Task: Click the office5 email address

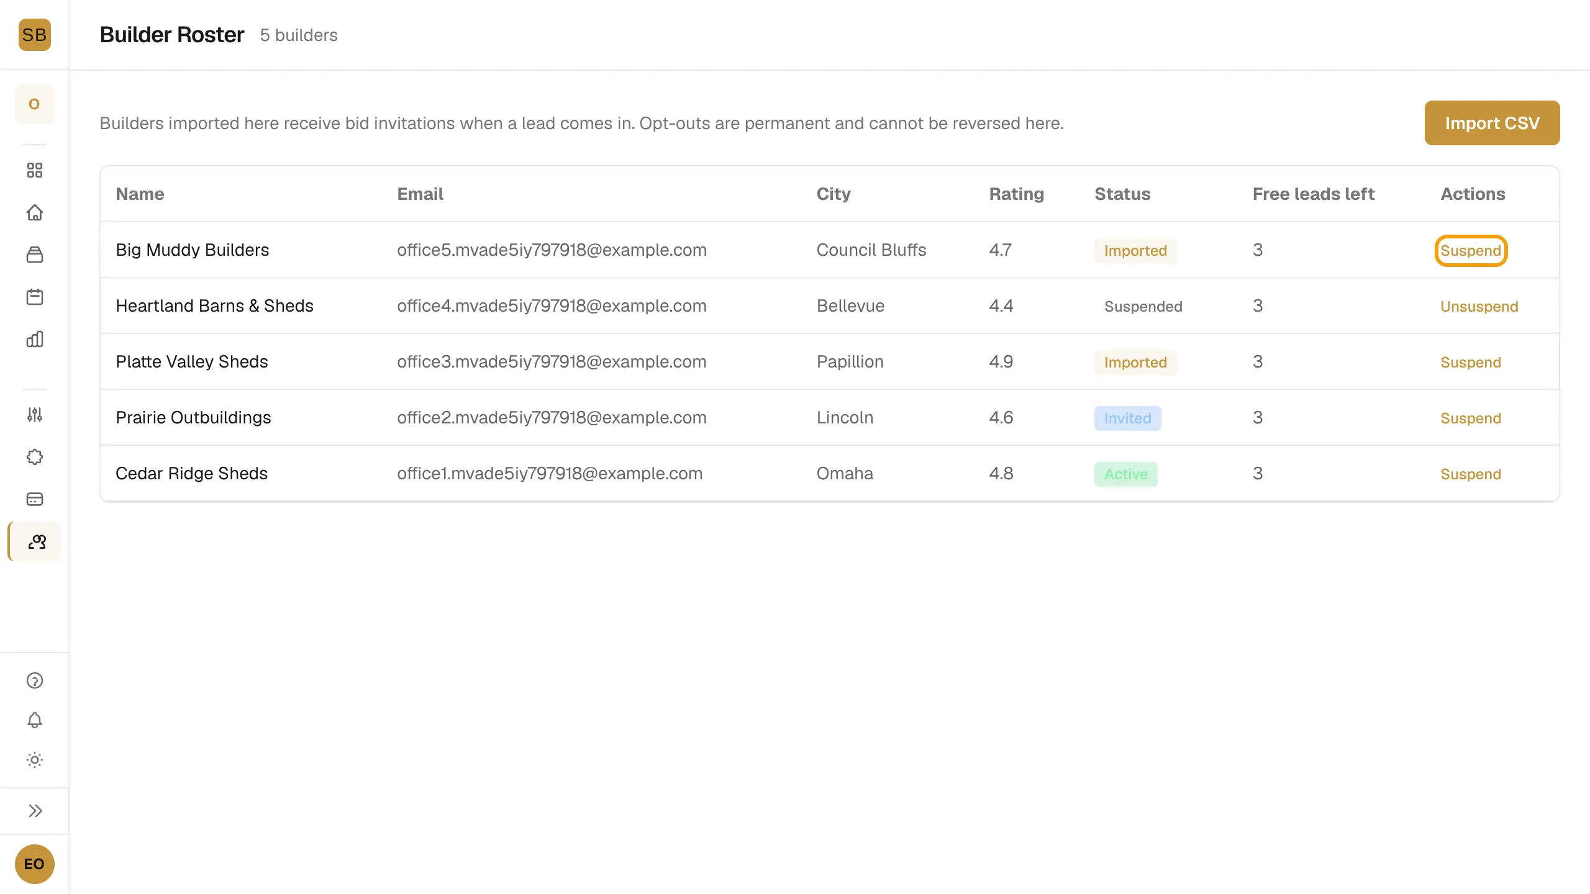Action: coord(552,250)
